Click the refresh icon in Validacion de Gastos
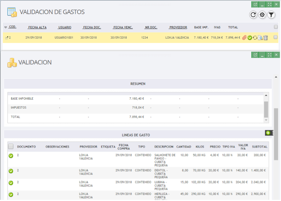The width and height of the screenshot is (281, 201). tap(253, 15)
